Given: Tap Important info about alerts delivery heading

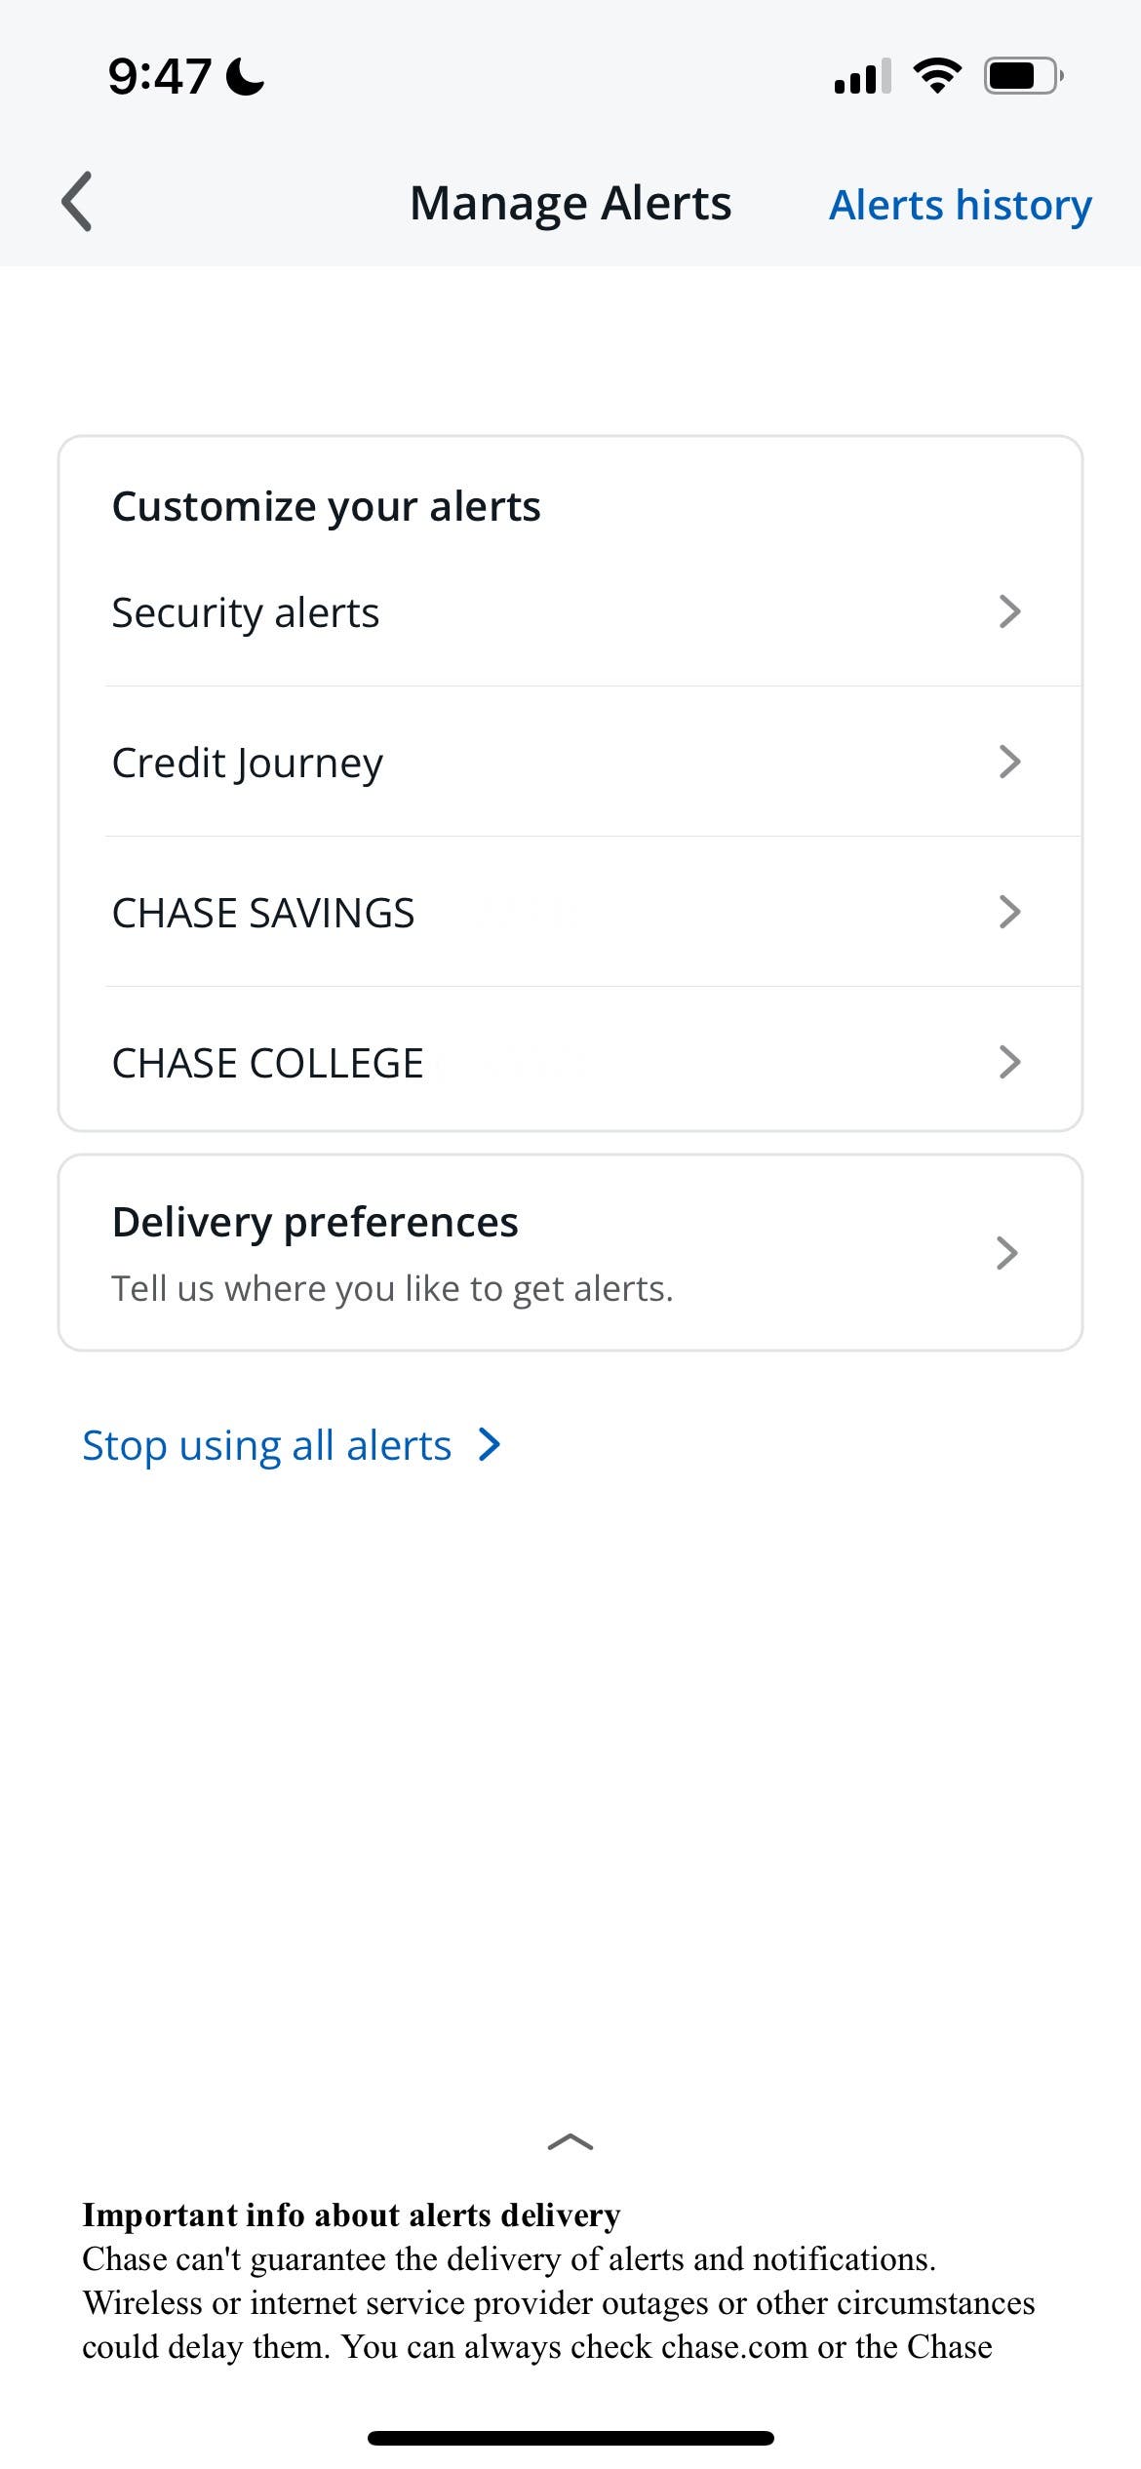Looking at the screenshot, I should [351, 2215].
